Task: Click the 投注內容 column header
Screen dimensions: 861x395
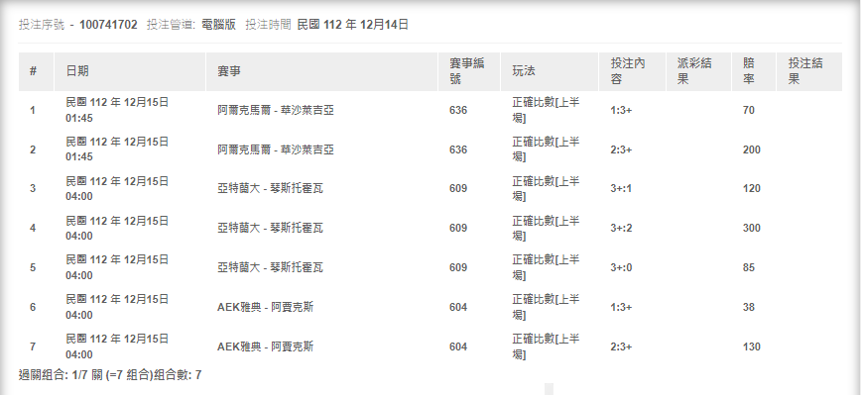Action: pyautogui.click(x=632, y=71)
